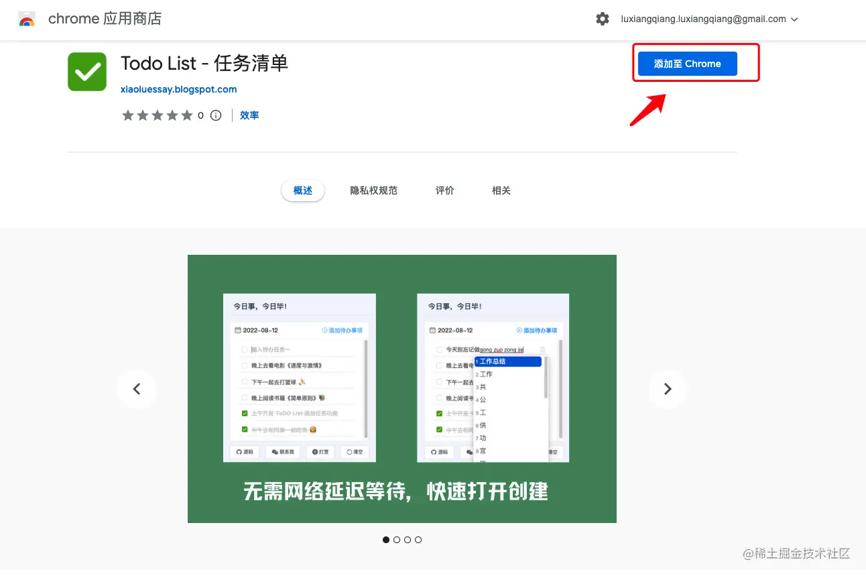The image size is (866, 576).
Task: Click the chrome 应用商店 header text
Action: [x=105, y=19]
